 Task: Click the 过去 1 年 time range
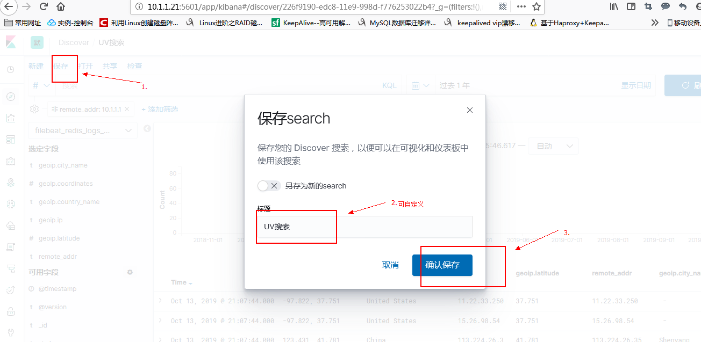(455, 85)
